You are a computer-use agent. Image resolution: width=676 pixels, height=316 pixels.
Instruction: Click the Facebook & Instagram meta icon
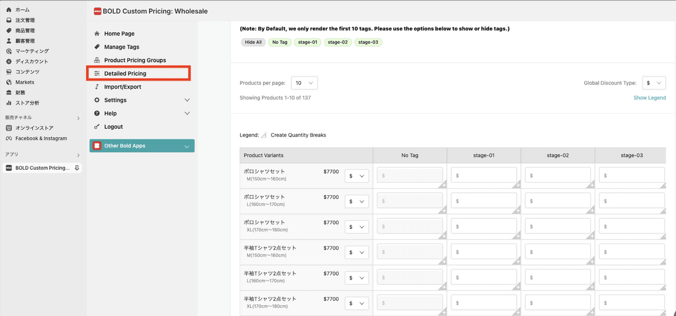9,138
